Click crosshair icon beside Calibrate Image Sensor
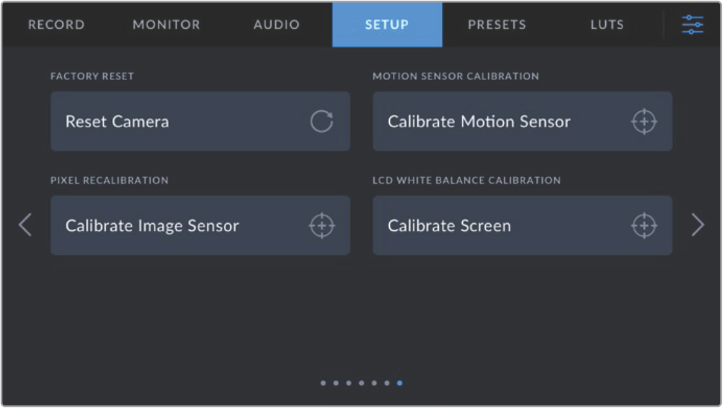 321,226
